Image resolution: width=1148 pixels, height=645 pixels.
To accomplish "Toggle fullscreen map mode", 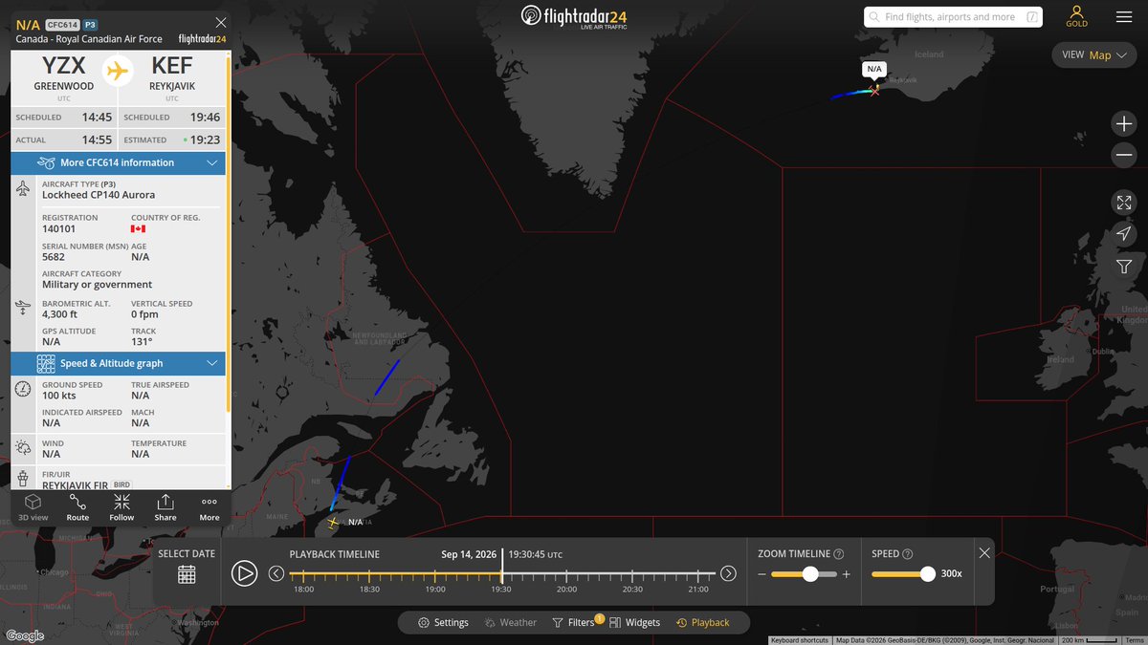I will coord(1123,203).
